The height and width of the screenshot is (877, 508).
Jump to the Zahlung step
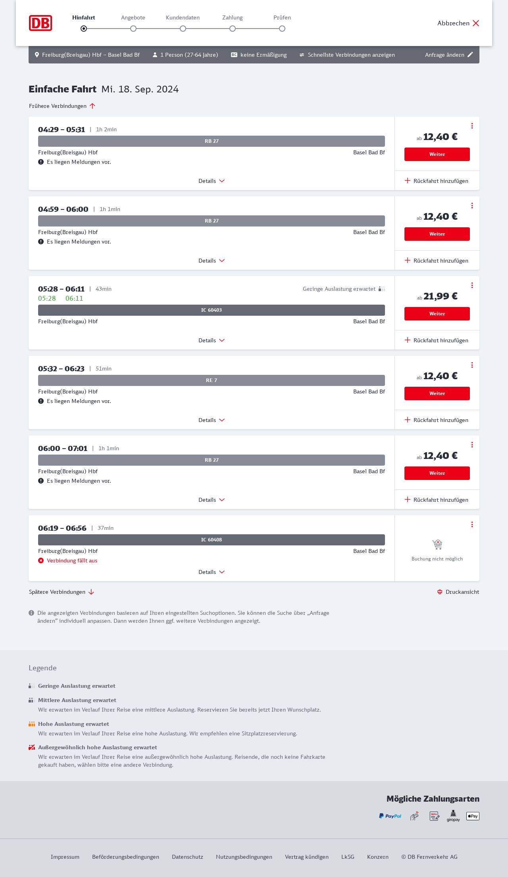pos(233,29)
